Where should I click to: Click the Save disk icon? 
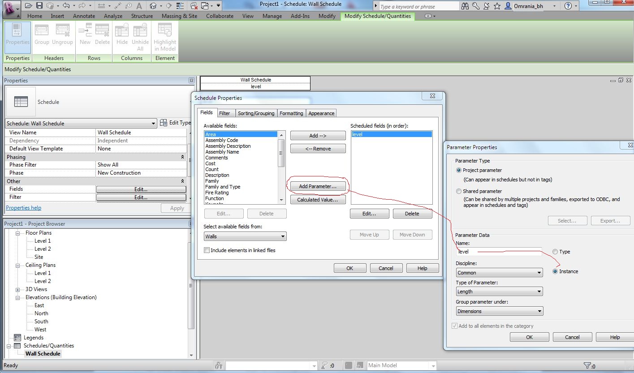39,6
